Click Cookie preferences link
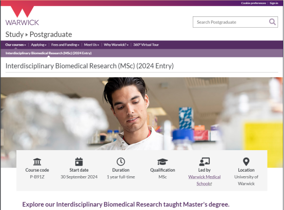284x210 pixels. 253,3
